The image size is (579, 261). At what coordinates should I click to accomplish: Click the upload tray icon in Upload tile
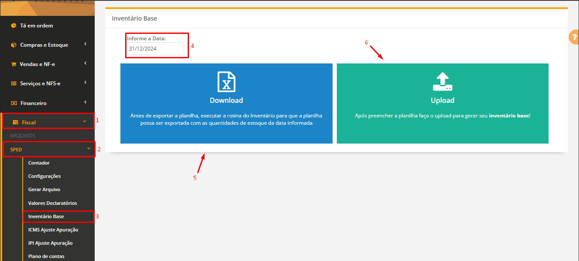click(x=442, y=82)
